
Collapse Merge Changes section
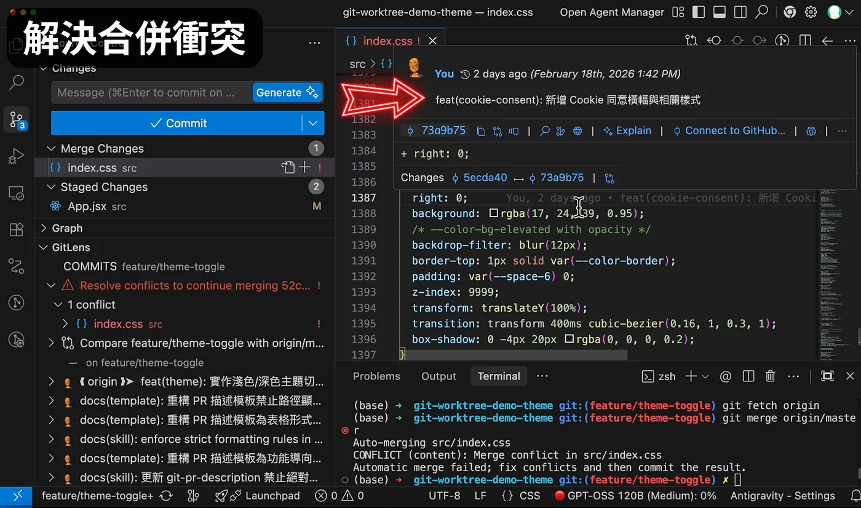[51, 148]
